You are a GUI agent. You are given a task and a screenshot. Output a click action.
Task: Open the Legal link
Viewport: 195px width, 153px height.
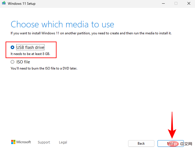tap(63, 142)
